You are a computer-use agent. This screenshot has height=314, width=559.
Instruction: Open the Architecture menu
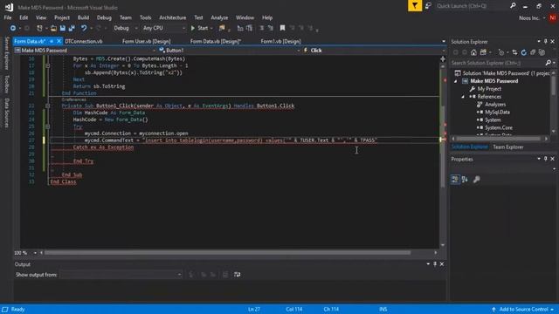click(173, 17)
